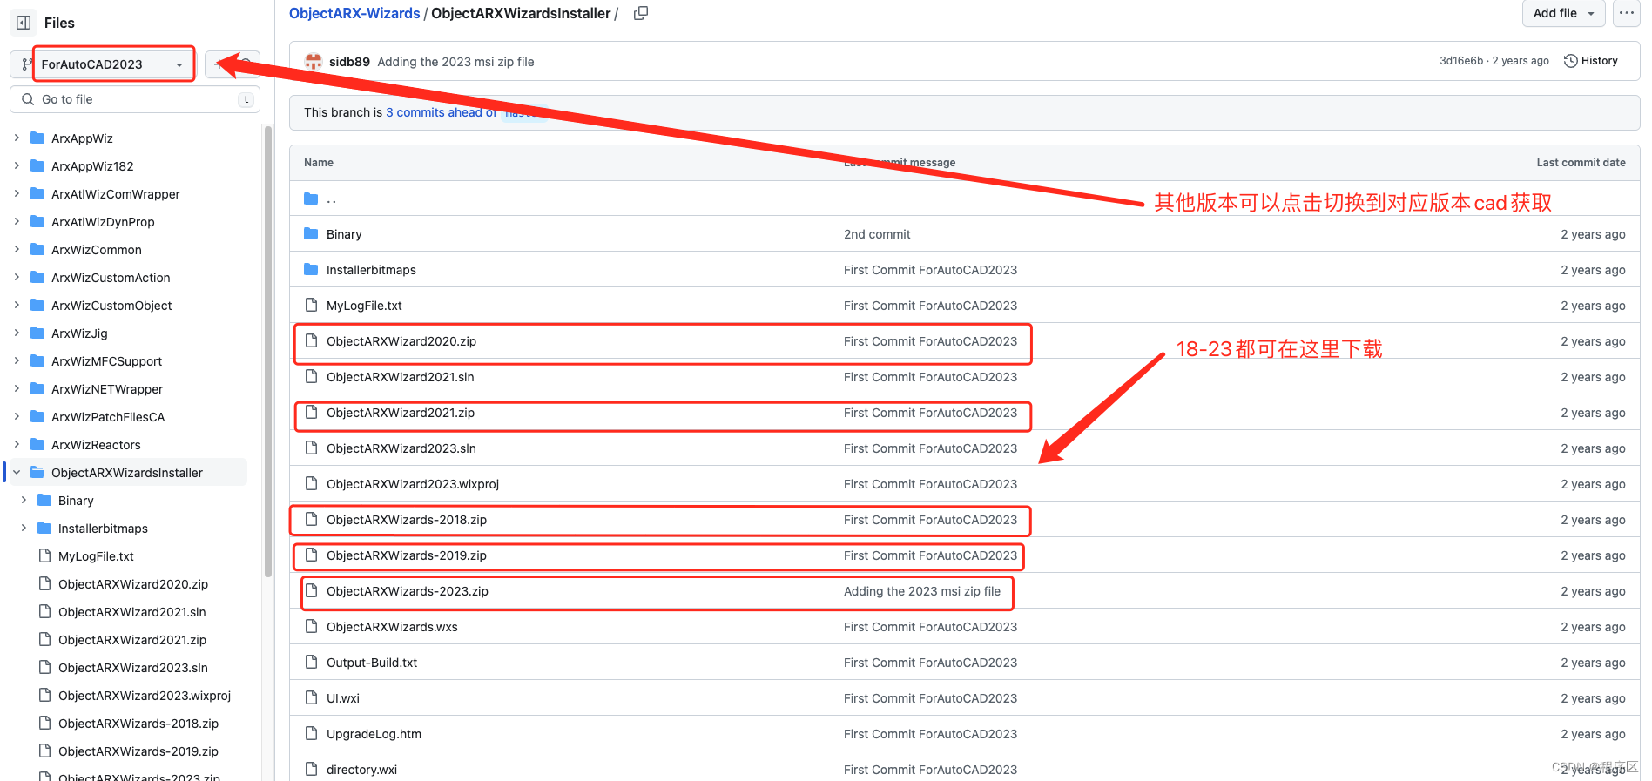Expand ArxAtlWizDynProp folder chevron
Viewport: 1652px width, 781px height.
coord(17,221)
